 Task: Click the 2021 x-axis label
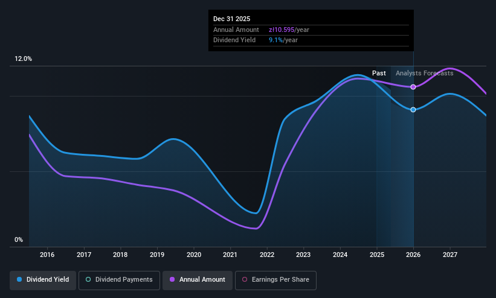coord(230,255)
